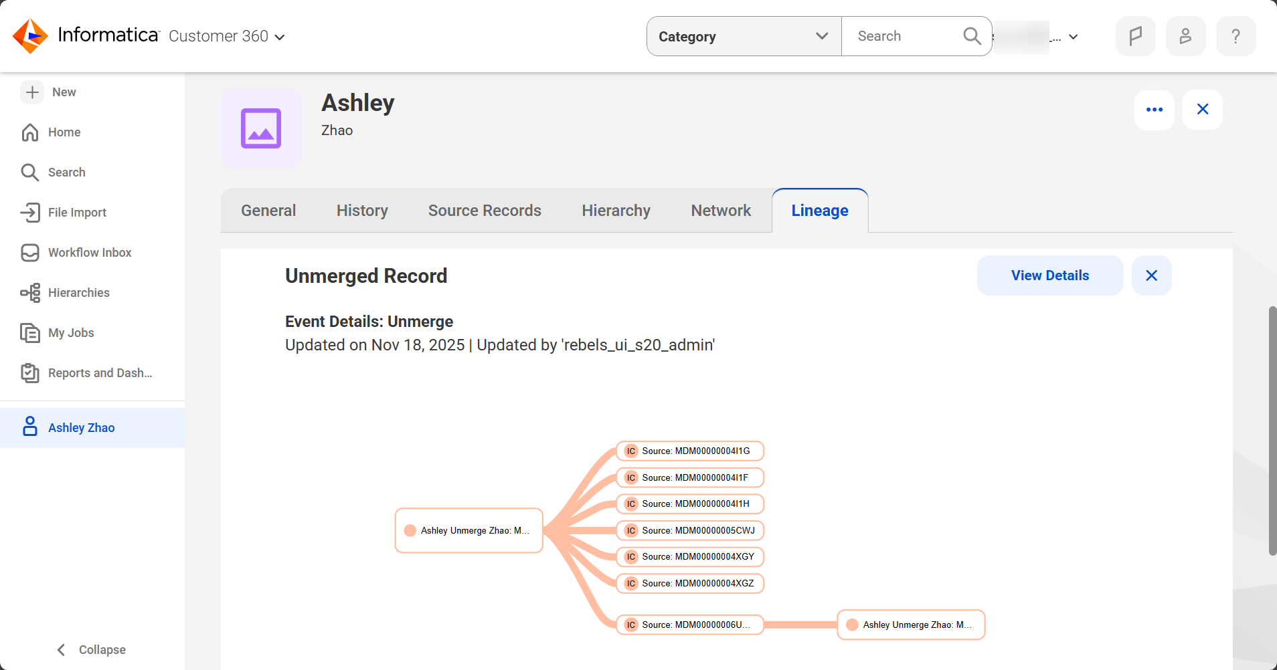Close the Ashley Zhao record

point(1202,110)
